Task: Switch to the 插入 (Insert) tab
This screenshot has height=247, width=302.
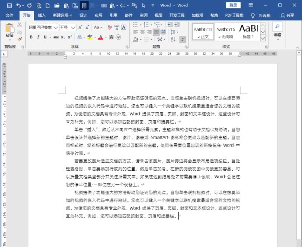Action: pos(41,15)
